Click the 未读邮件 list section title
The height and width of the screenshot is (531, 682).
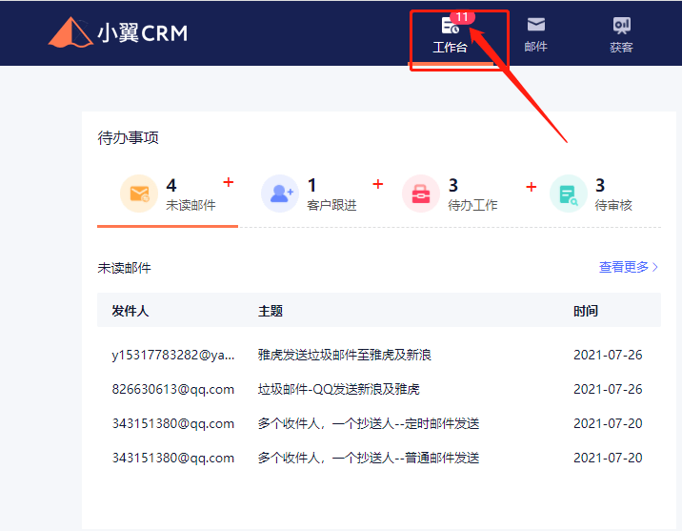[x=125, y=268]
